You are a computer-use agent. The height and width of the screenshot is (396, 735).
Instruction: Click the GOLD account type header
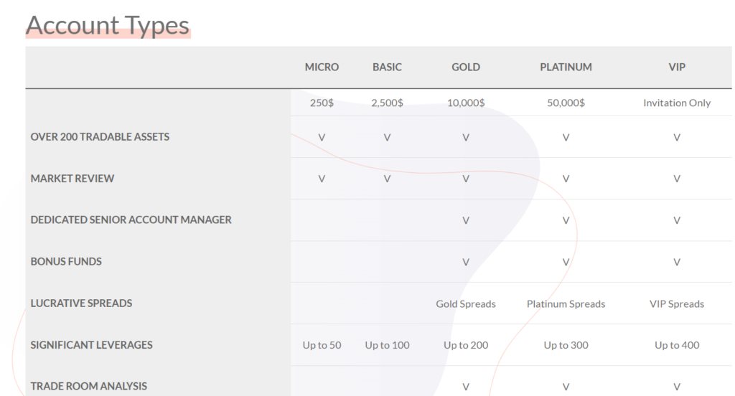[x=466, y=67]
